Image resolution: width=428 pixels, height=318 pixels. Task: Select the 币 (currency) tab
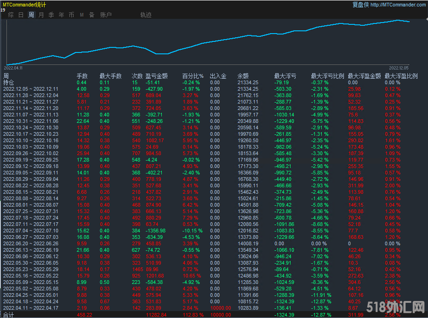pyautogui.click(x=71, y=15)
